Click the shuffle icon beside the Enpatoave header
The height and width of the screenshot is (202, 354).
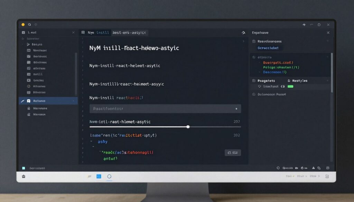[328, 33]
